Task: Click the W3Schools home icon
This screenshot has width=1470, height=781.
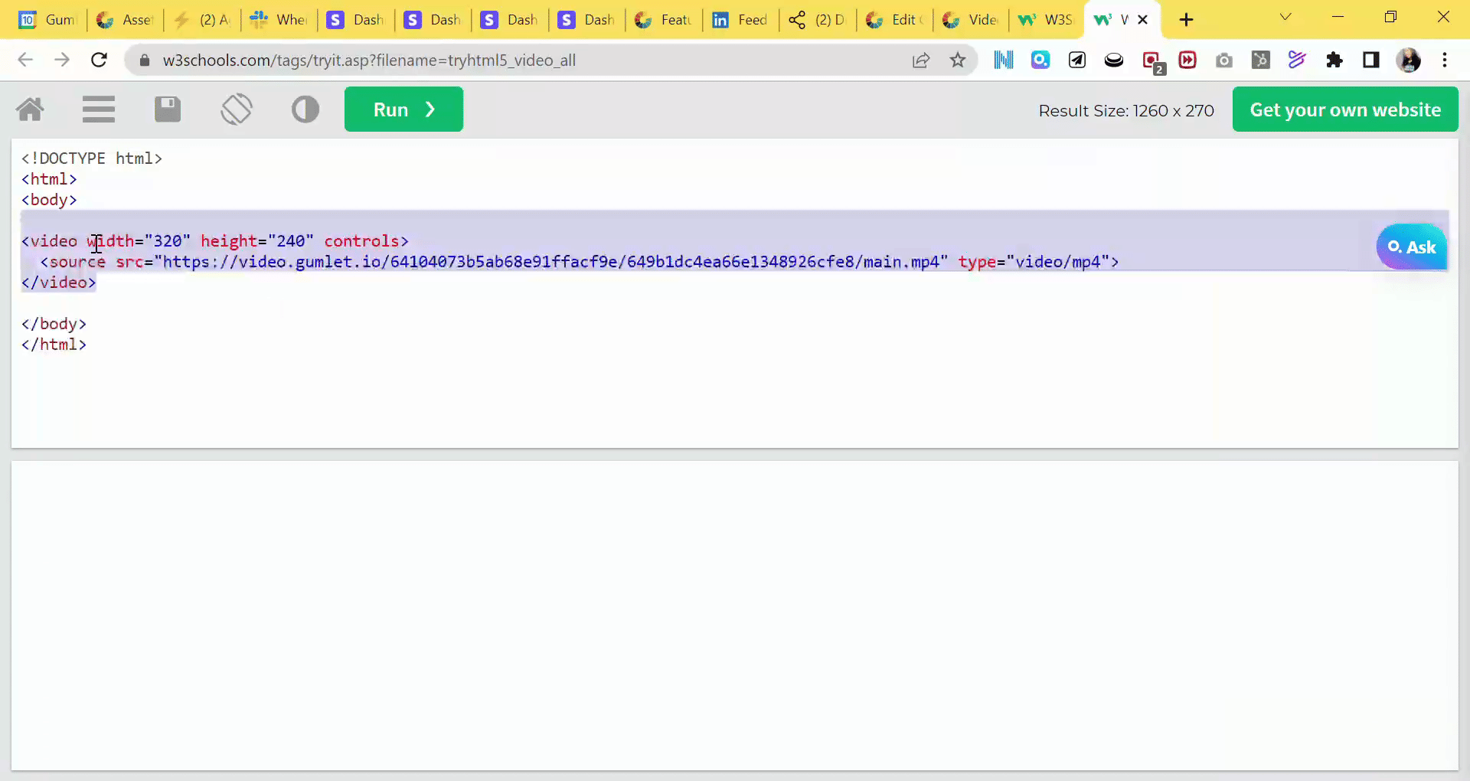Action: (30, 109)
